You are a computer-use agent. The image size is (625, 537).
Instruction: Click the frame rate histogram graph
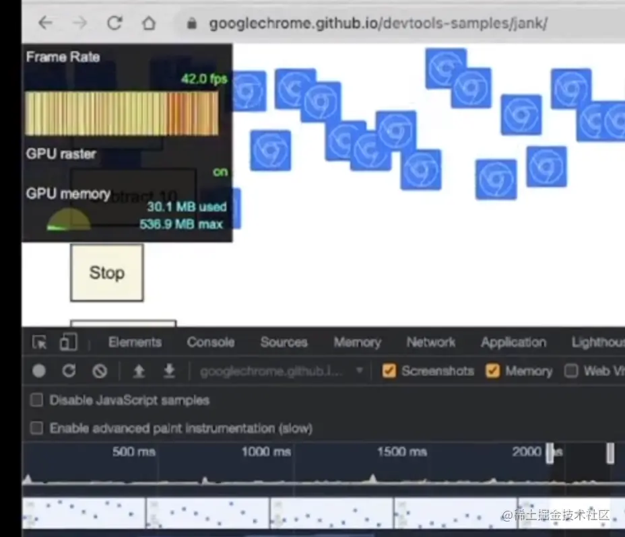[122, 114]
